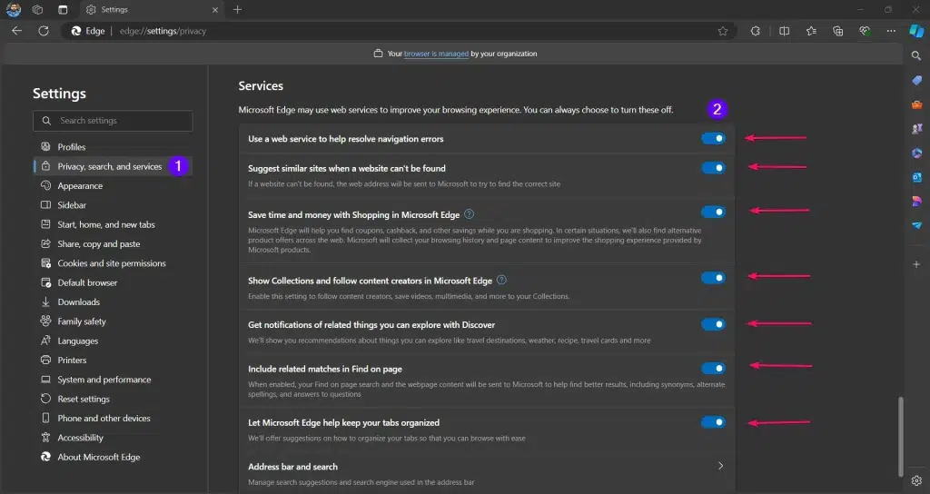Close the Settings tab
The height and width of the screenshot is (494, 930).
[x=214, y=9]
